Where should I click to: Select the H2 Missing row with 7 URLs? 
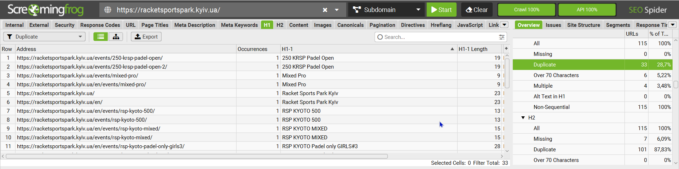(x=592, y=139)
